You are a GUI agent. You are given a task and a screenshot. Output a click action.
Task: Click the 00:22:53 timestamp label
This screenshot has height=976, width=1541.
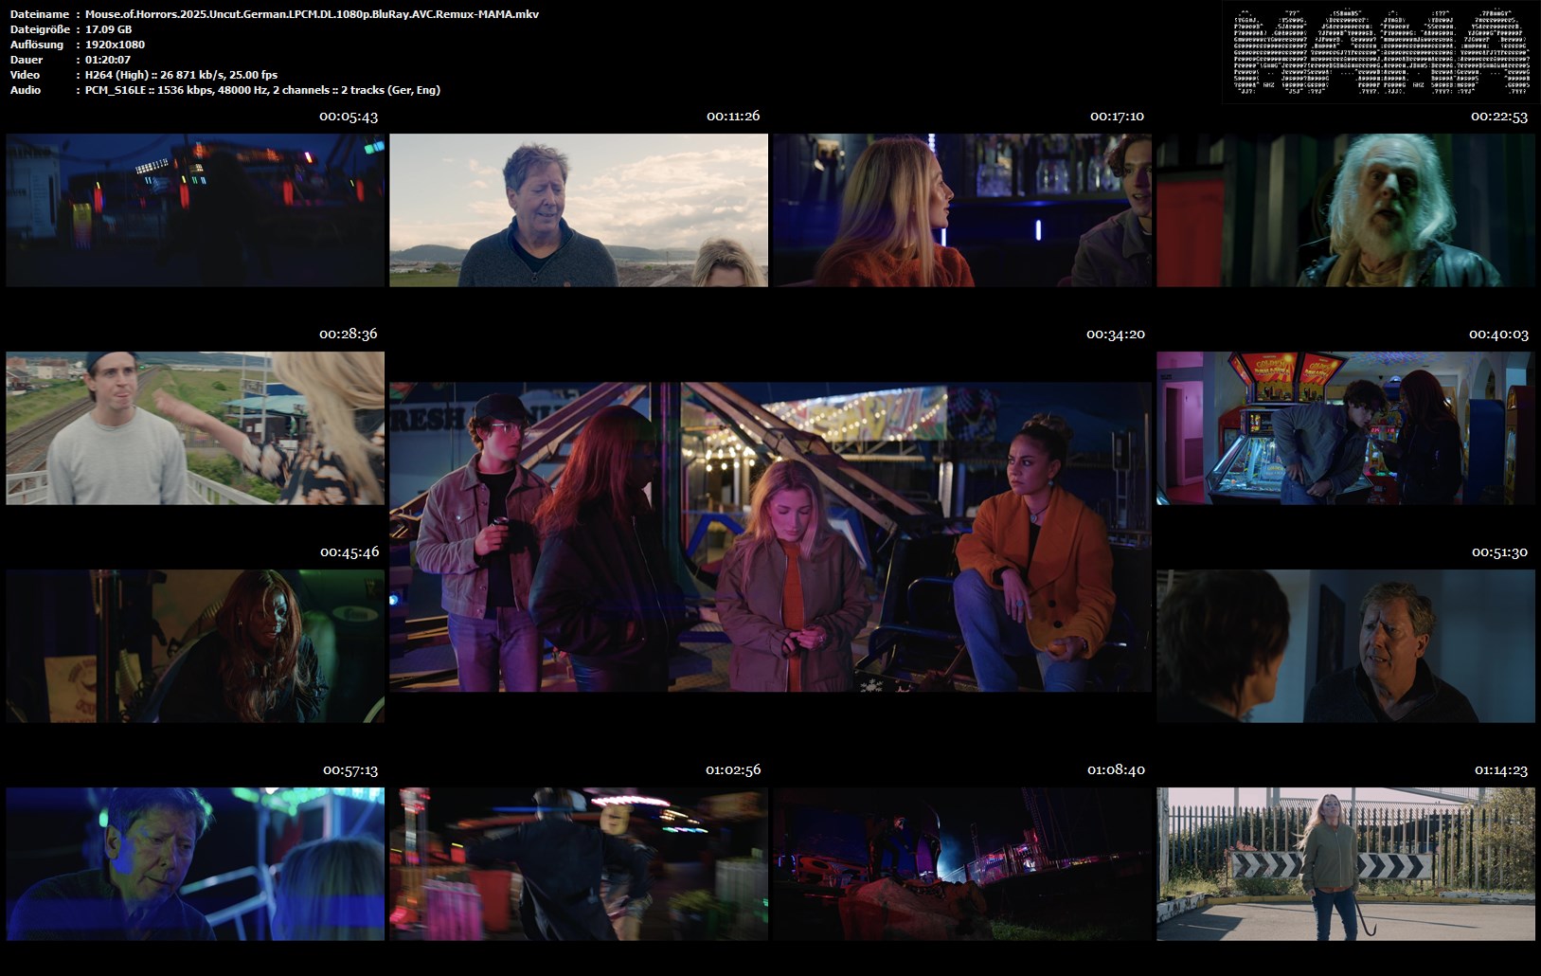point(1499,117)
